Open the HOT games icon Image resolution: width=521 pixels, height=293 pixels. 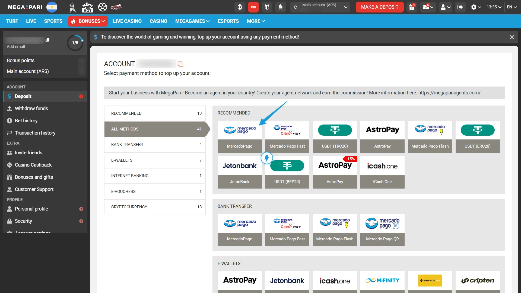(x=87, y=7)
